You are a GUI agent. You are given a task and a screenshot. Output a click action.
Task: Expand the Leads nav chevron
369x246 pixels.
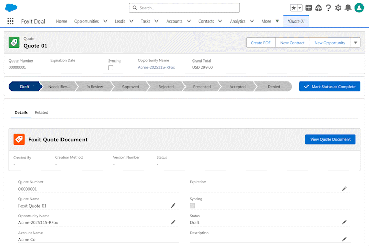point(131,21)
